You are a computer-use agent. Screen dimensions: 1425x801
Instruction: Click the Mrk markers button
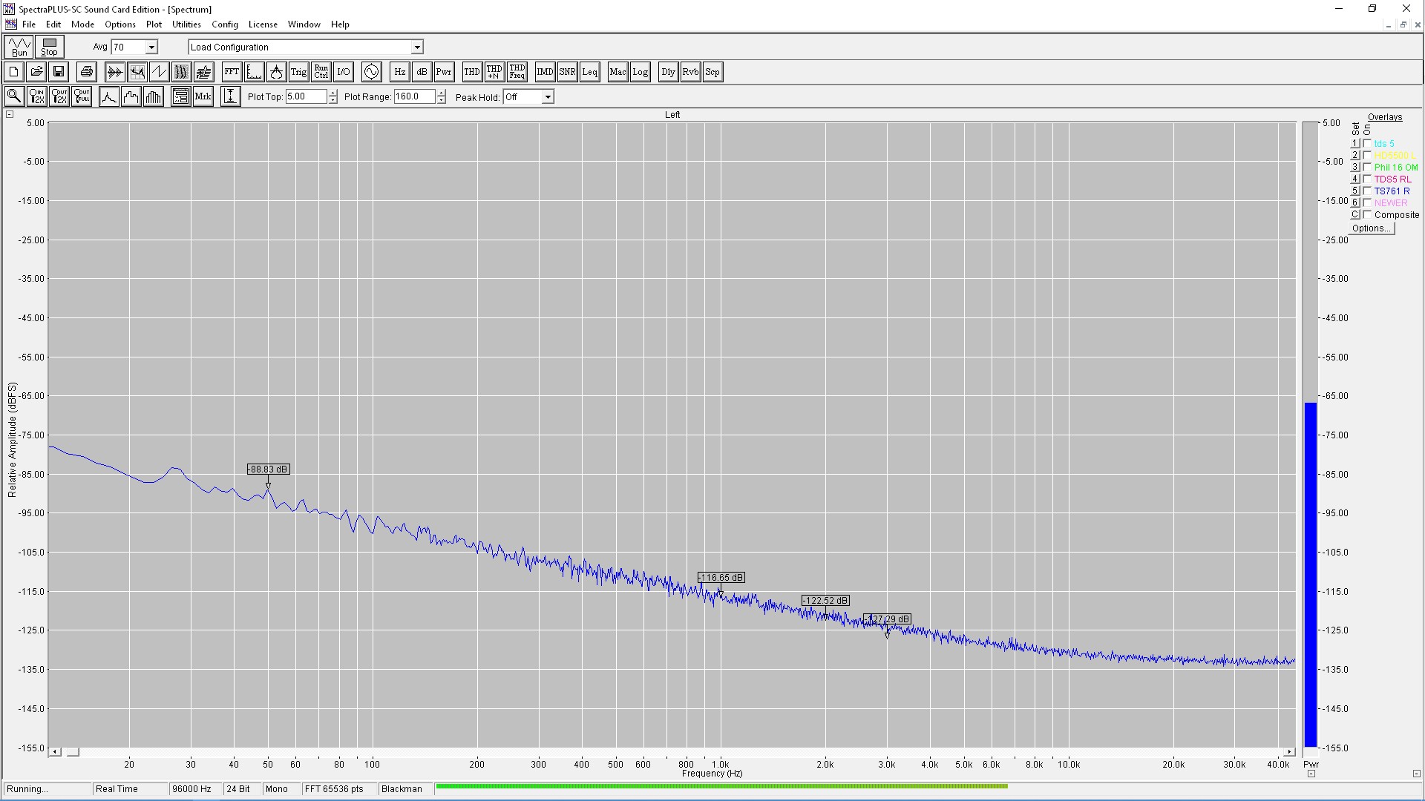(x=203, y=96)
